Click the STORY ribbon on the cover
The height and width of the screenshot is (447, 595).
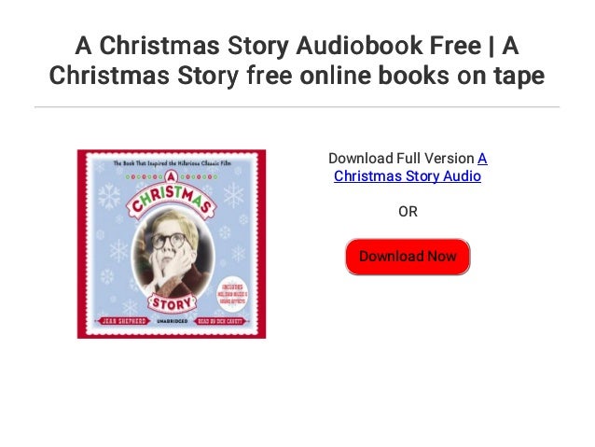click(x=172, y=303)
